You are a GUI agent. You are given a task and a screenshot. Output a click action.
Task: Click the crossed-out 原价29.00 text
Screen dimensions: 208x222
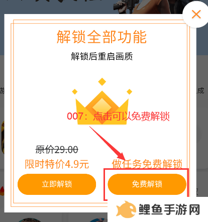[x=57, y=150]
